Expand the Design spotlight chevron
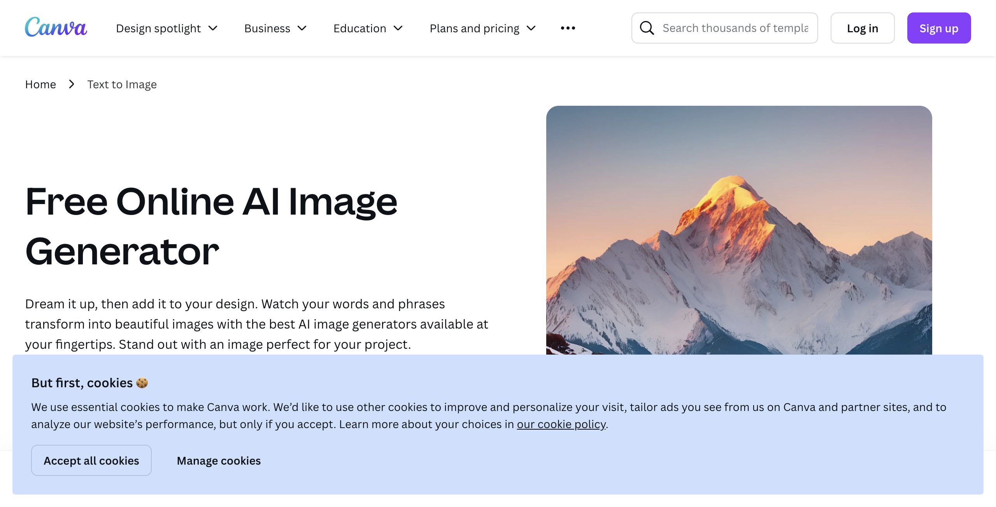Screen dimensions: 996x507 (x=213, y=28)
